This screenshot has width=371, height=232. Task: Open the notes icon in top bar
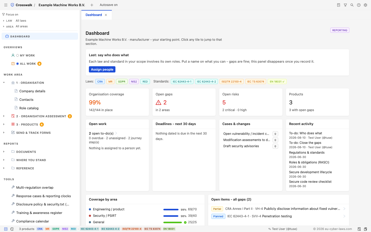tap(339, 5)
